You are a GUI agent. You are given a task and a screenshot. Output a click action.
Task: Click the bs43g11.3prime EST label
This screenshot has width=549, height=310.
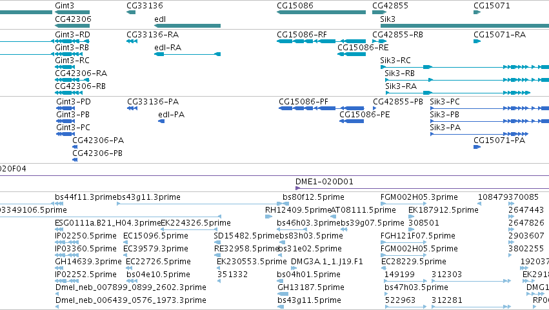(x=149, y=197)
